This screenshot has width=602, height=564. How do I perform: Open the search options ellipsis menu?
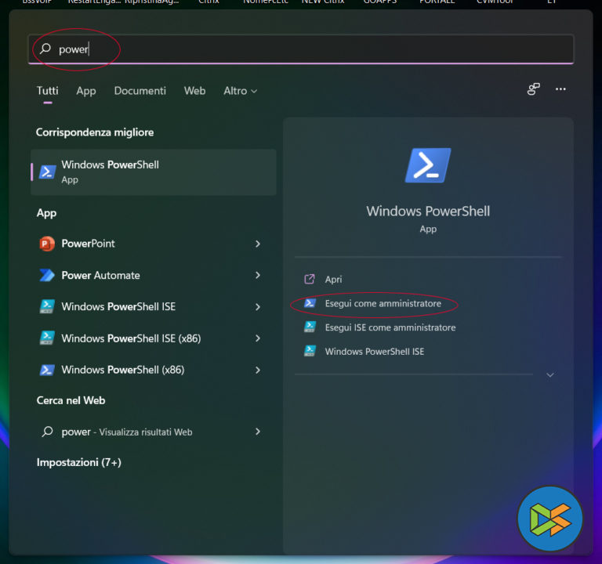(x=560, y=89)
